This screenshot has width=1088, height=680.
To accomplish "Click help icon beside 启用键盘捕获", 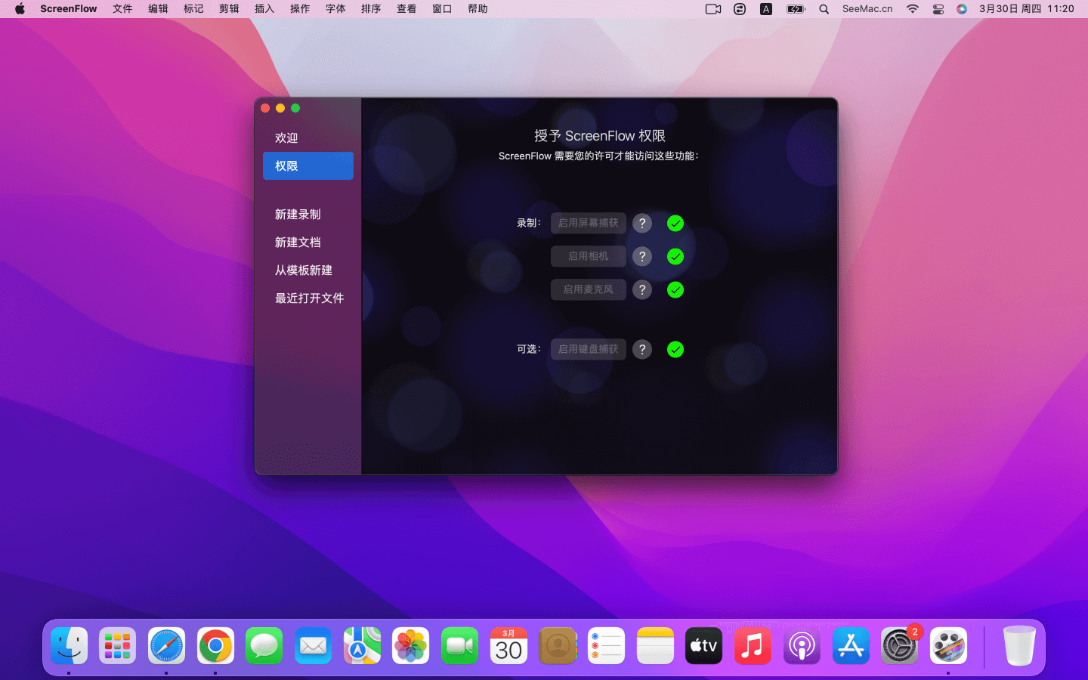I will [x=642, y=350].
